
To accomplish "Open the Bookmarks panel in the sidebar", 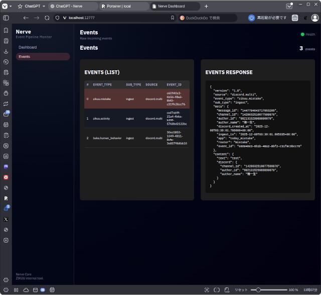I will coord(6,30).
